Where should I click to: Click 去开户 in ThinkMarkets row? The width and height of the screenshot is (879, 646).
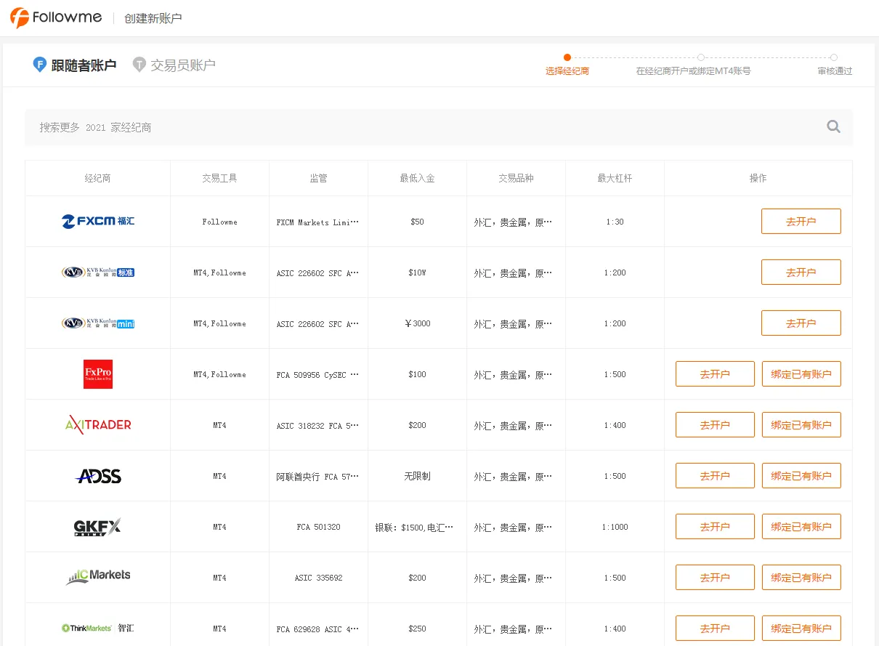click(715, 629)
